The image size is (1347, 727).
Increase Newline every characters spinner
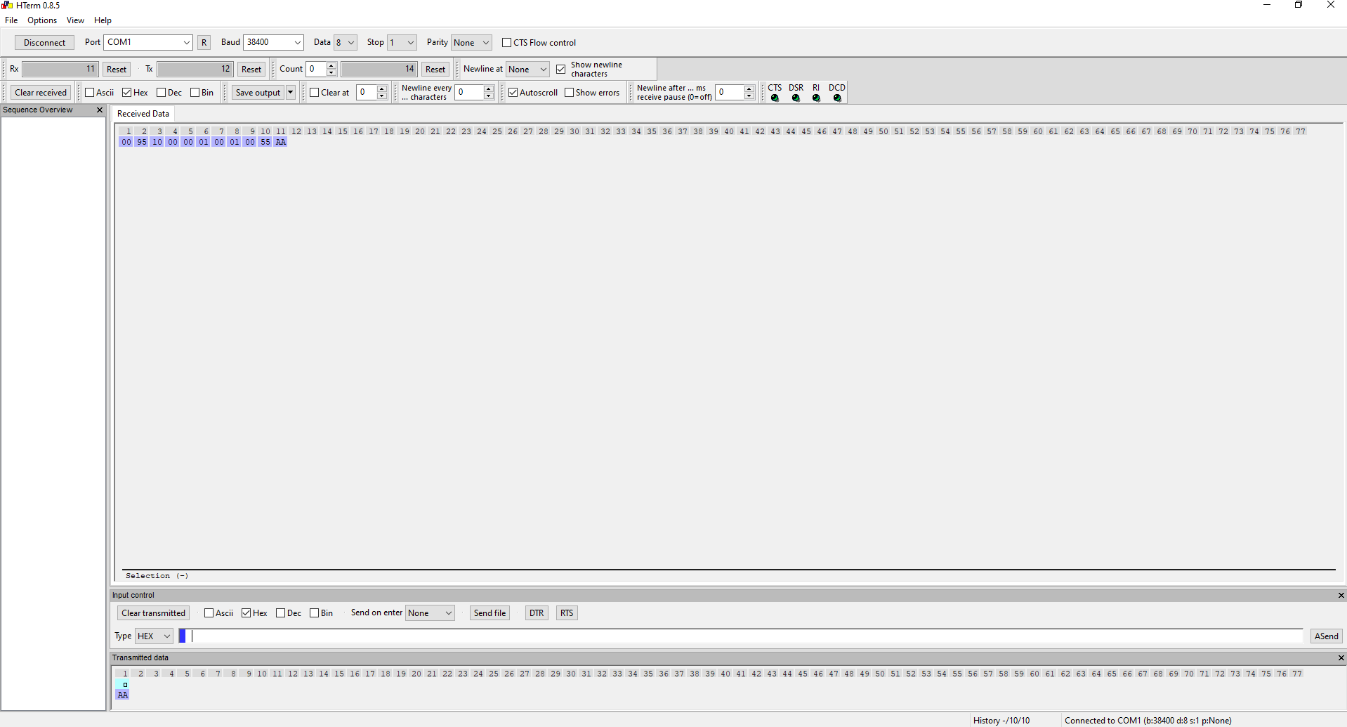[489, 89]
